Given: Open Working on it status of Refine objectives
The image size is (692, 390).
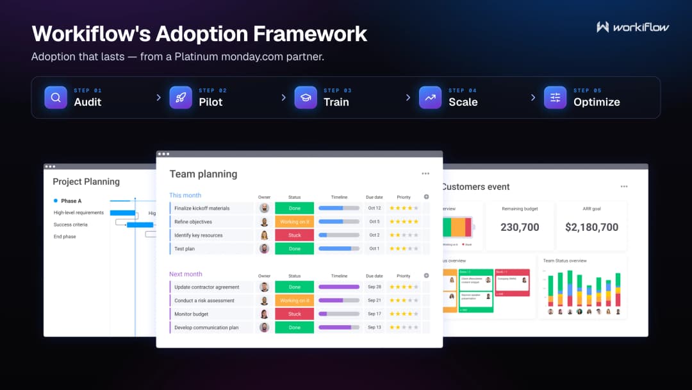Looking at the screenshot, I should tap(294, 222).
